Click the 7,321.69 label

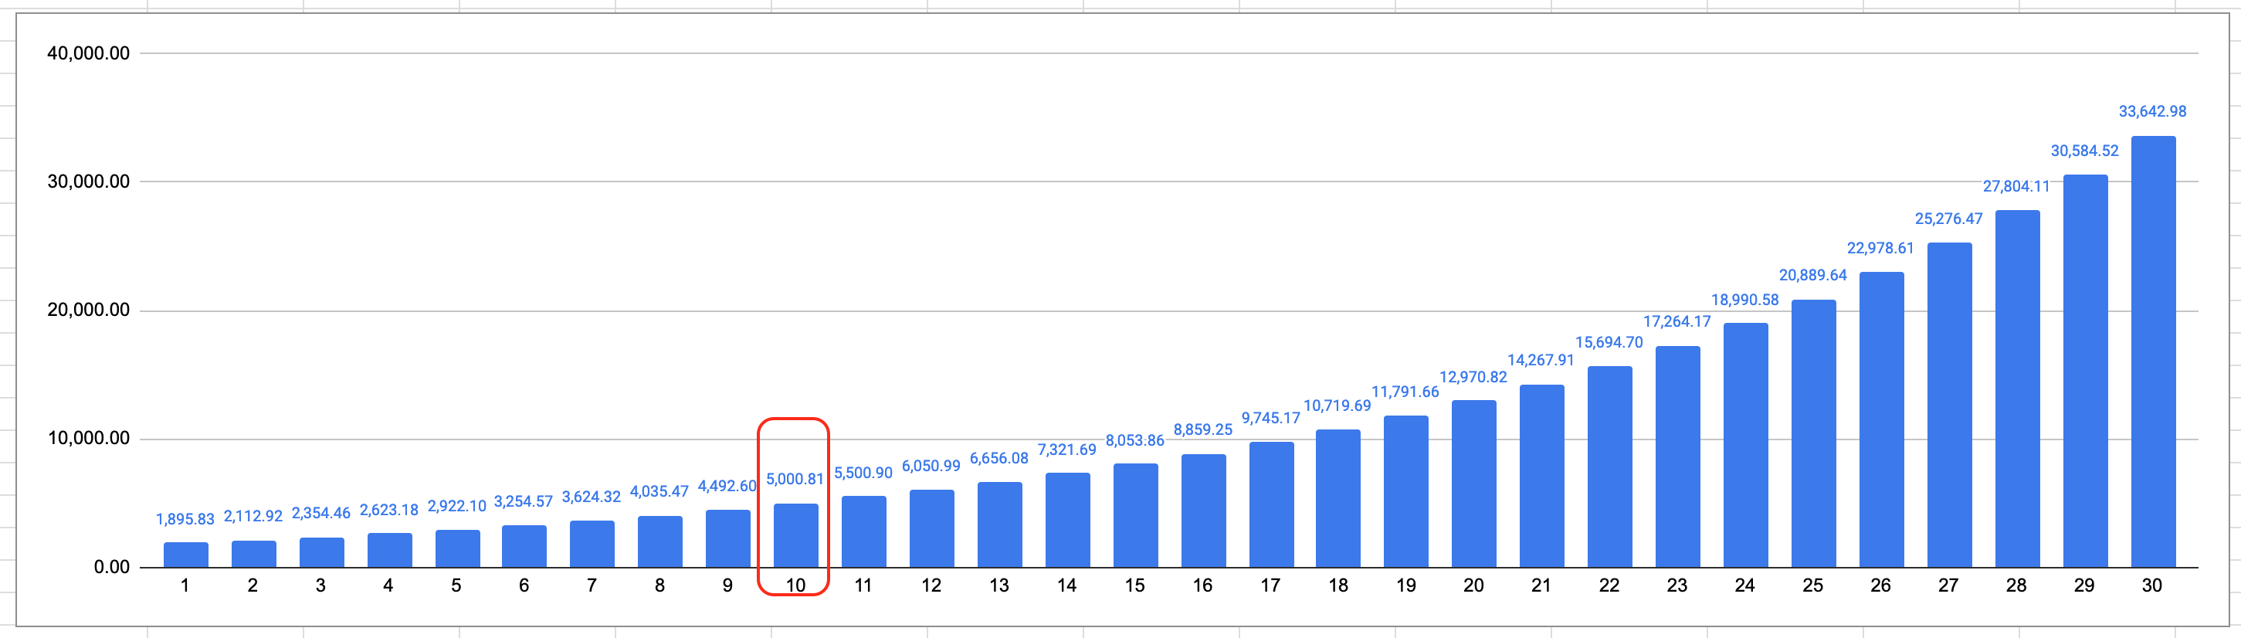coord(1067,450)
